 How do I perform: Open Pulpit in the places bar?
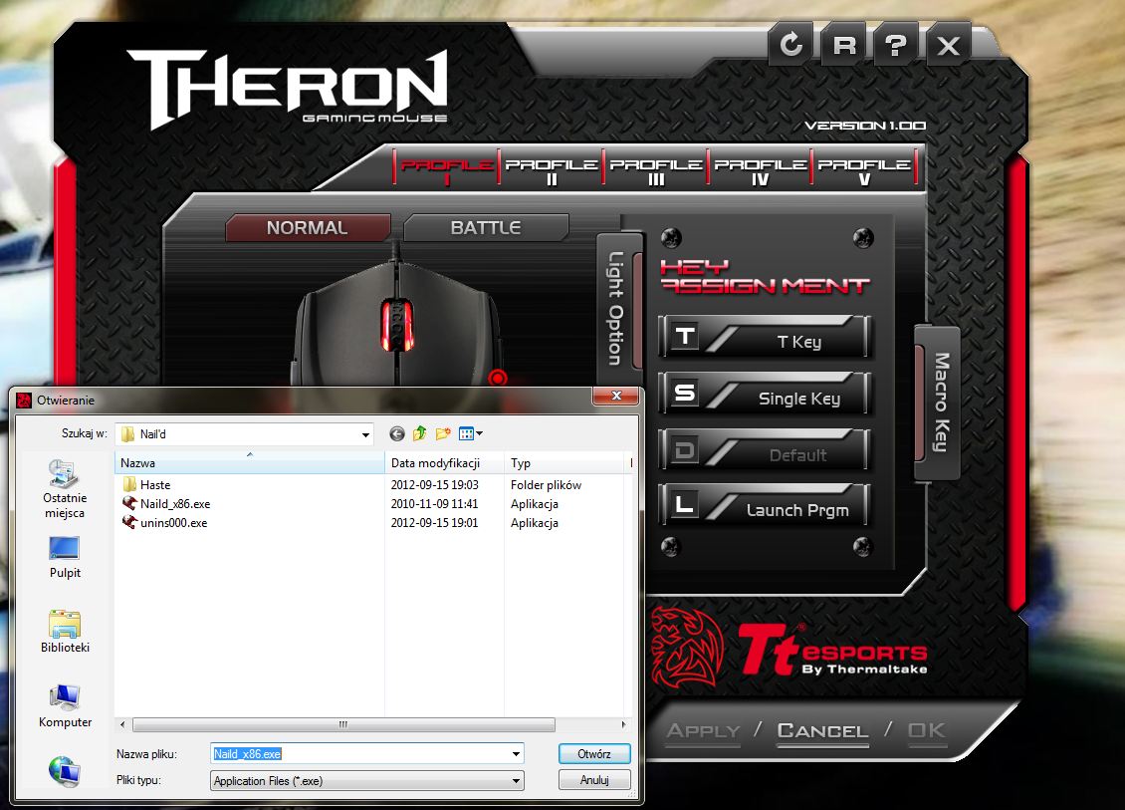click(65, 558)
